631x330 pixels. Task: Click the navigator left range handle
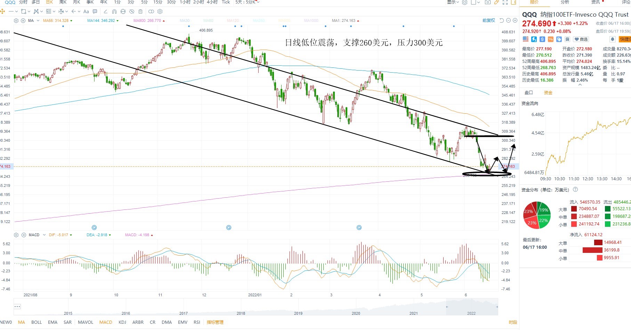pyautogui.click(x=447, y=307)
